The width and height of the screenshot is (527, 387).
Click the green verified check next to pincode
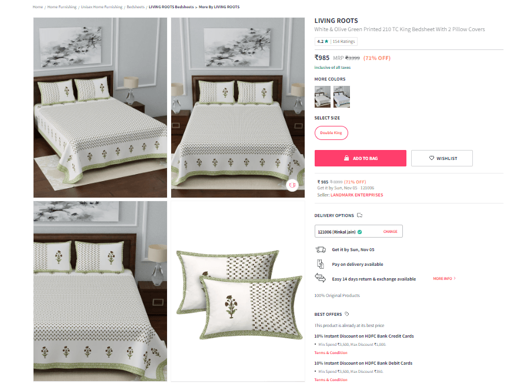click(x=359, y=232)
